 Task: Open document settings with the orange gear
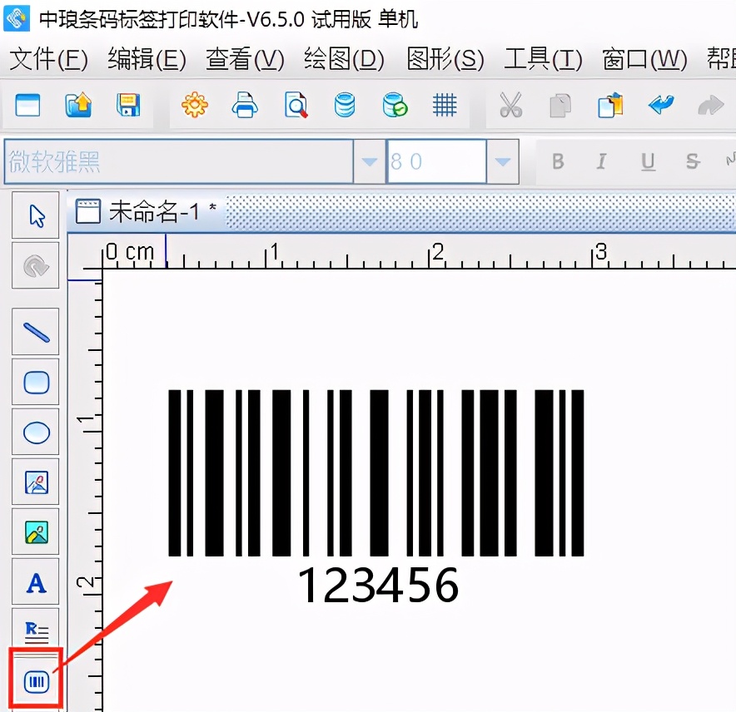(195, 105)
